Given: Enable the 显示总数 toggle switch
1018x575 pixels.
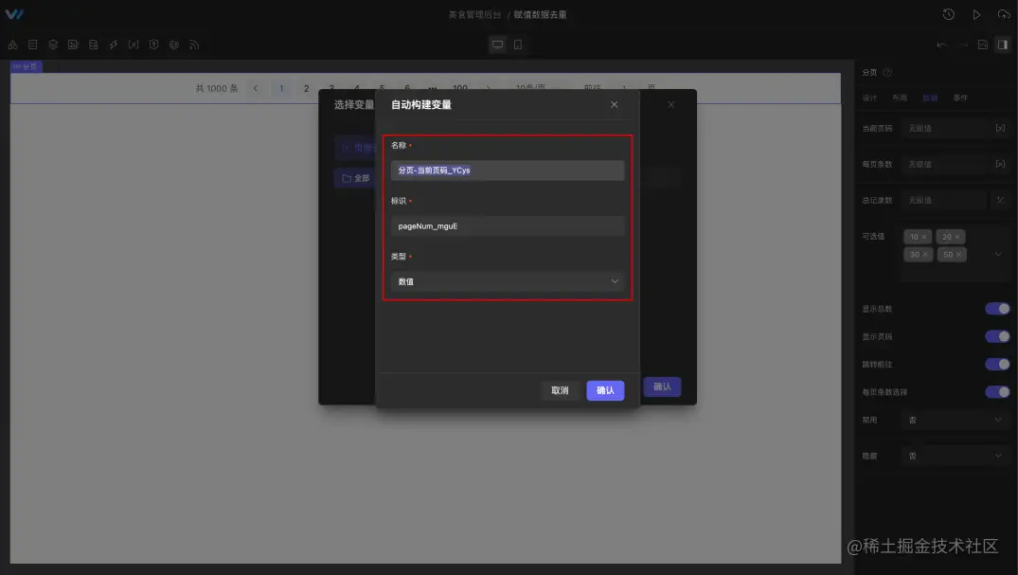Looking at the screenshot, I should (997, 308).
